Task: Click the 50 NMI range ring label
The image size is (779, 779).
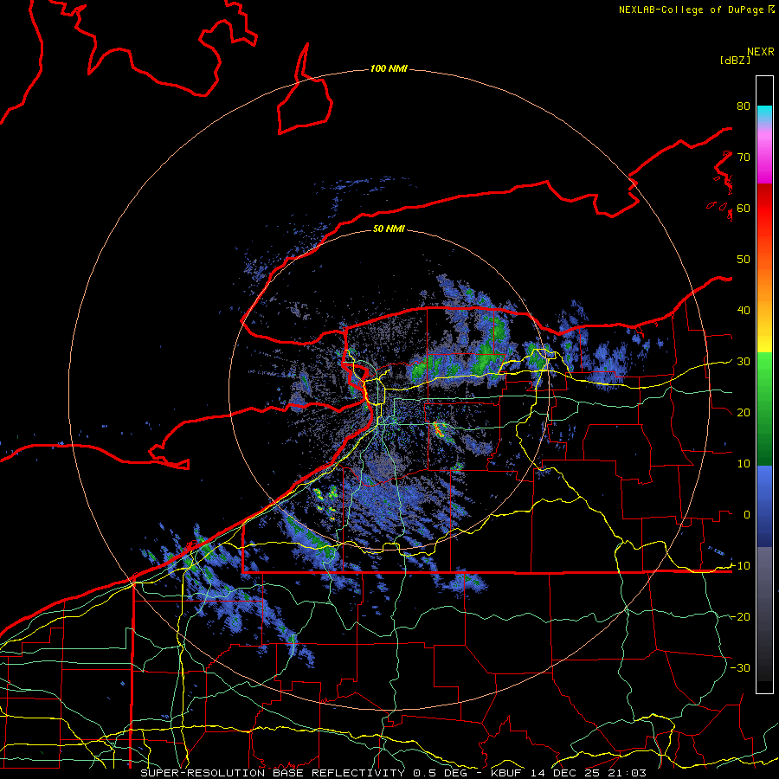Action: pos(389,229)
